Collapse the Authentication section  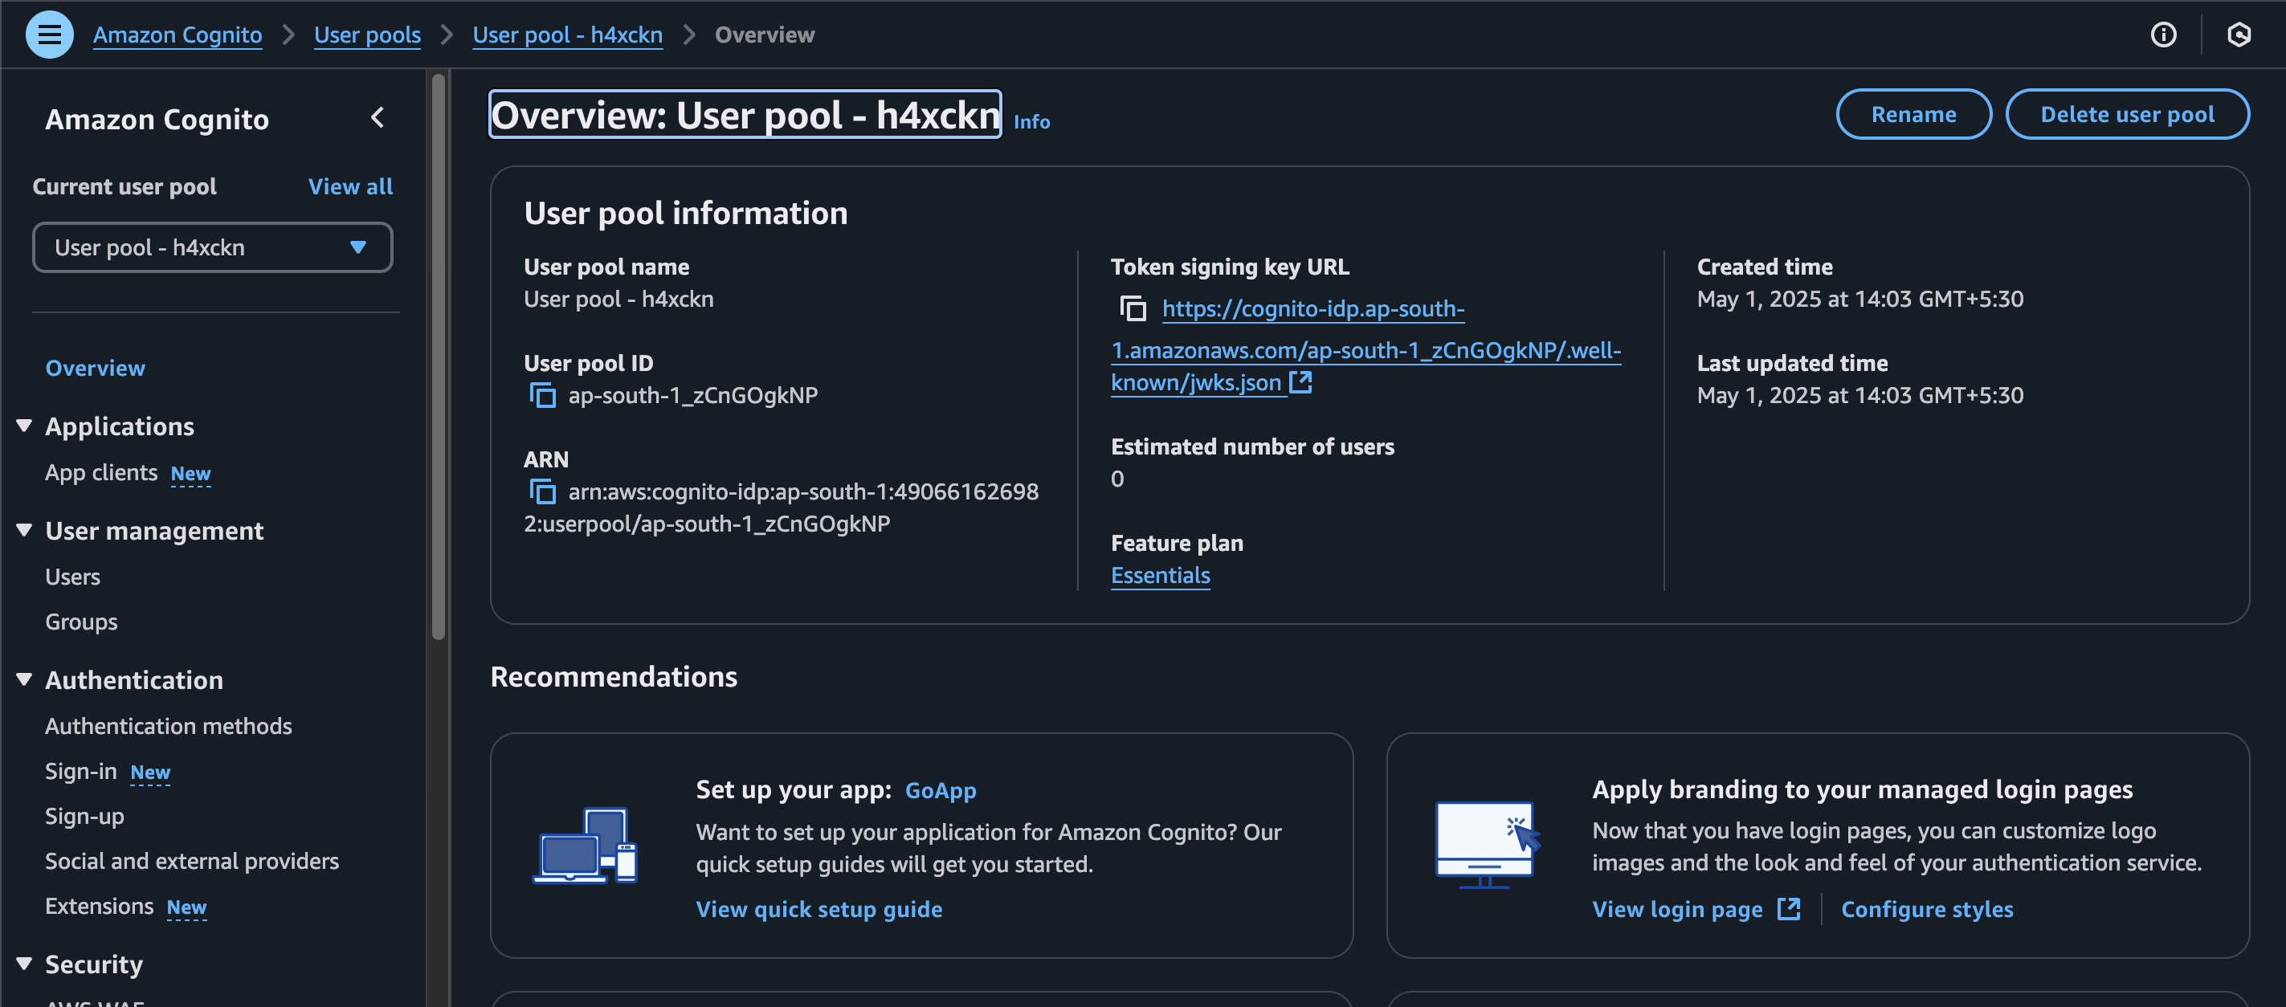25,679
